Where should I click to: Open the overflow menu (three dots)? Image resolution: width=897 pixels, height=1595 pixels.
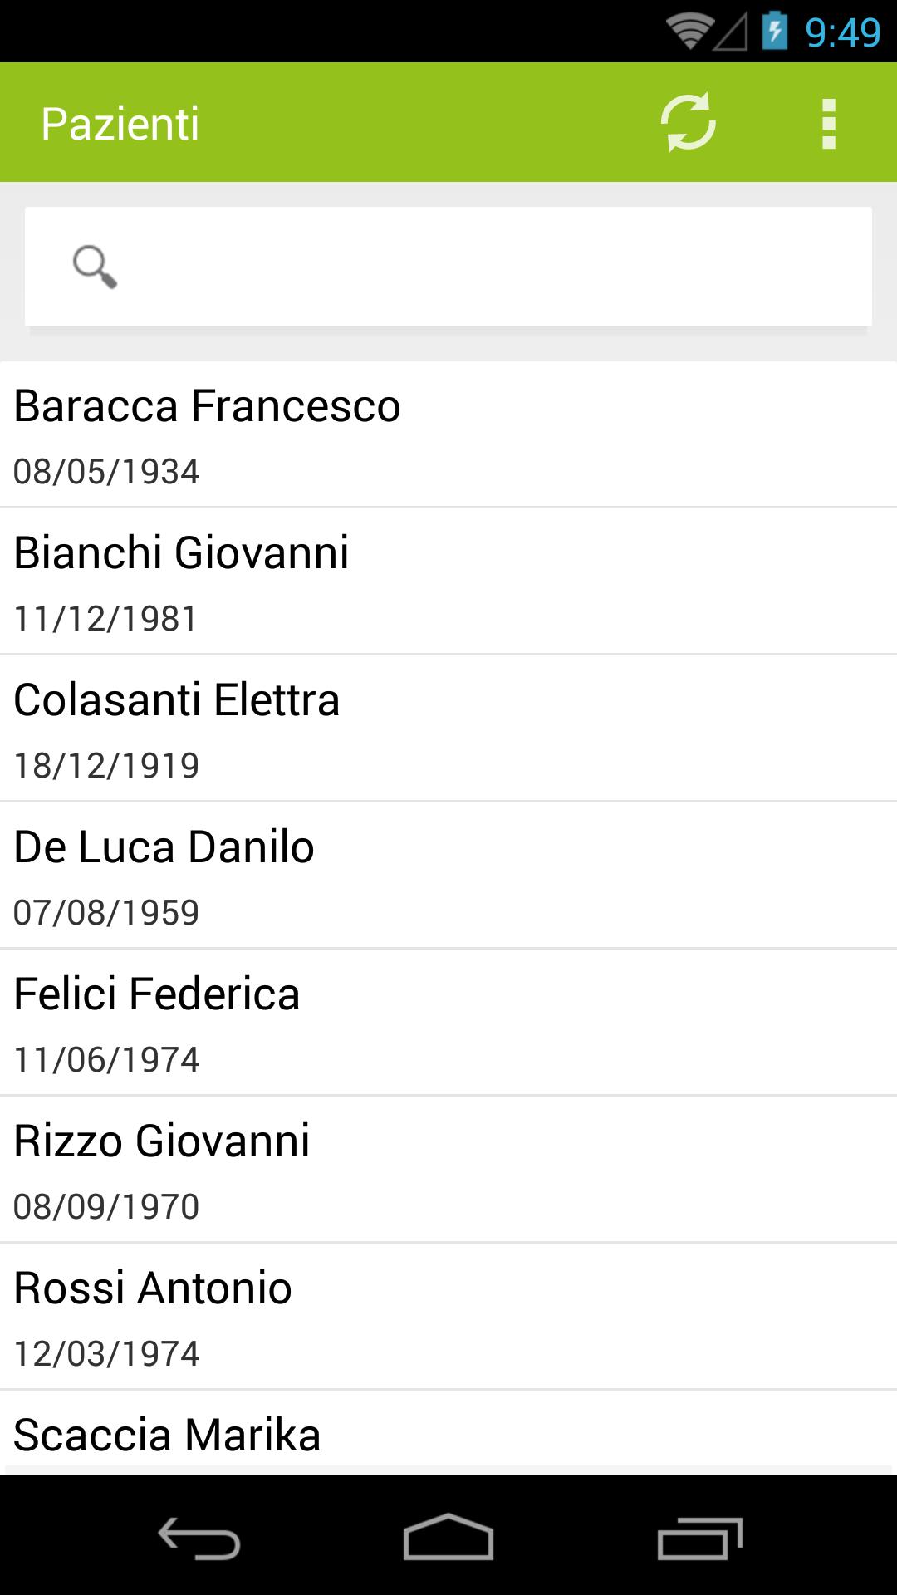click(x=828, y=124)
